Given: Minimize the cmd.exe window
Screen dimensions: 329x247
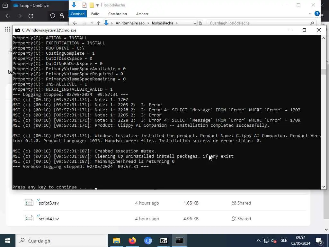Looking at the screenshot, I should point(290,30).
